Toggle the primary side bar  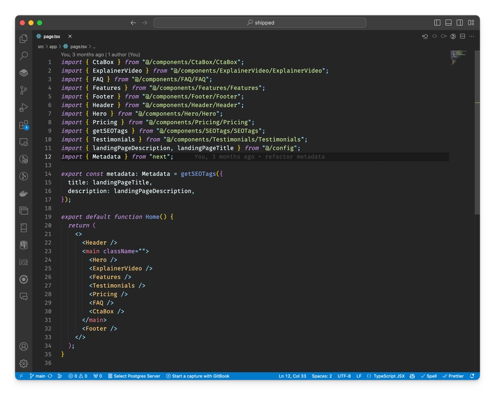[437, 23]
